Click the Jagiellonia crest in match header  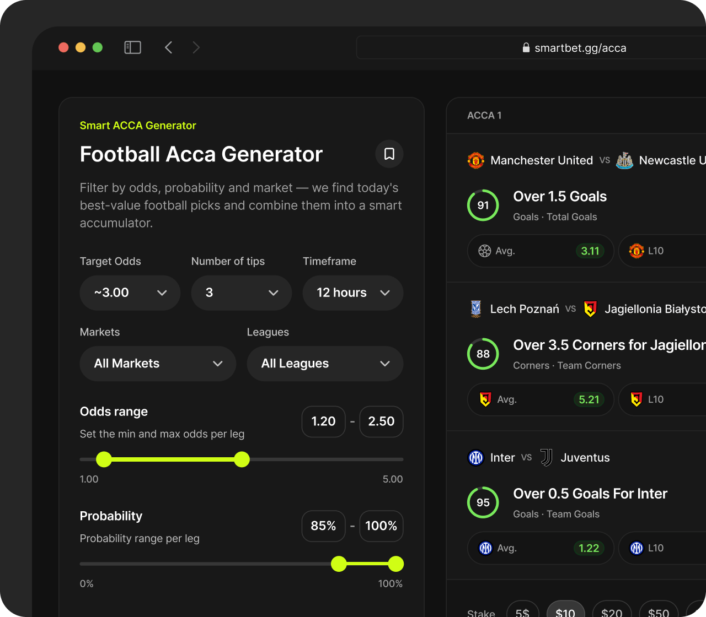[x=590, y=309]
